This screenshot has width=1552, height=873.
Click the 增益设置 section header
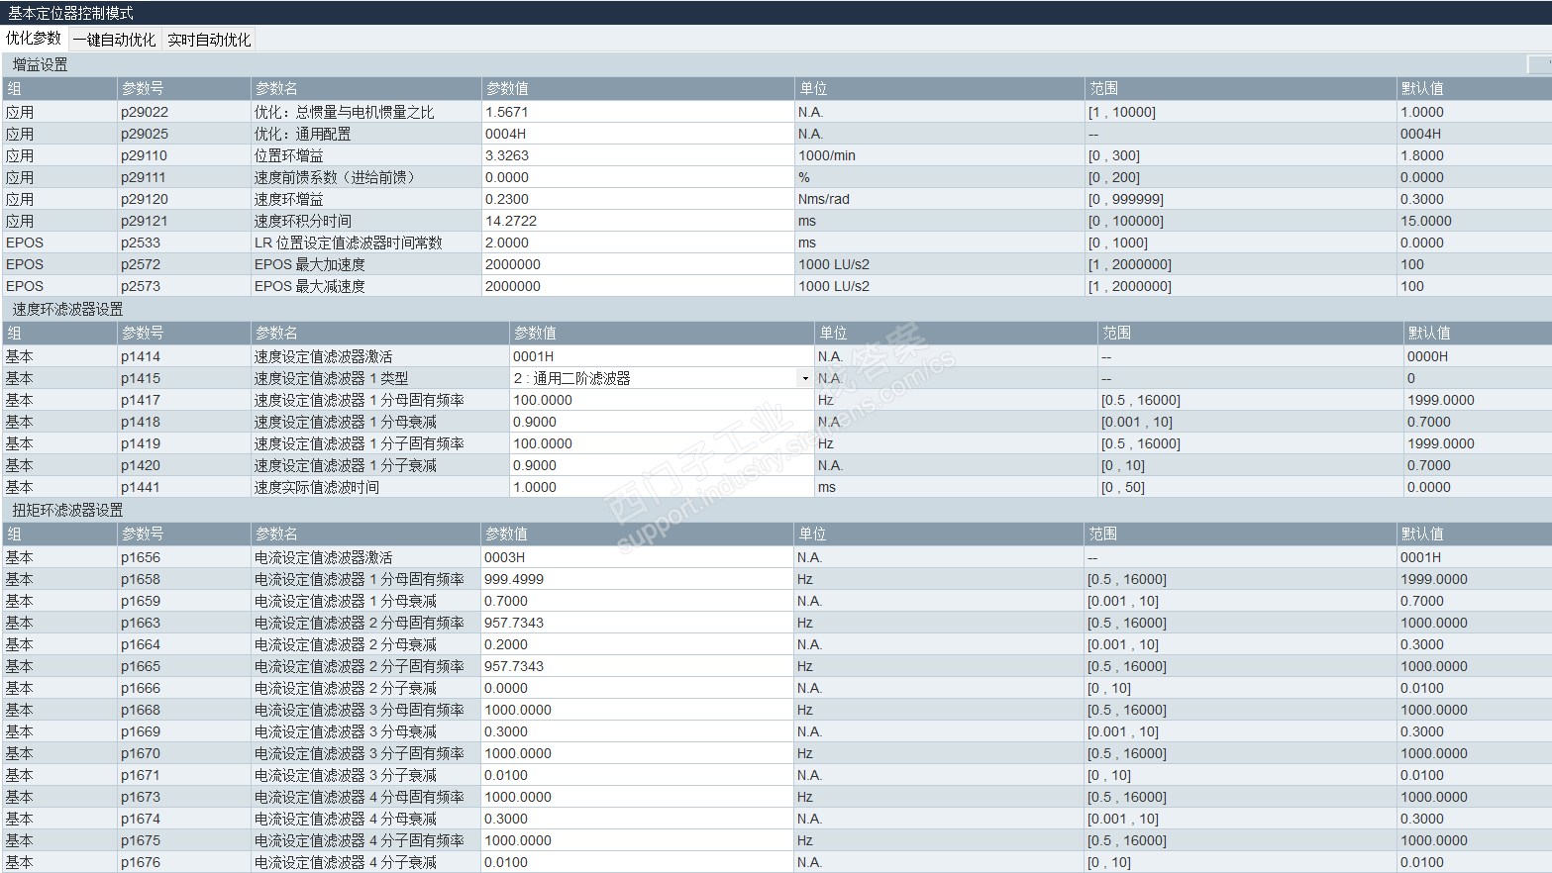[41, 64]
